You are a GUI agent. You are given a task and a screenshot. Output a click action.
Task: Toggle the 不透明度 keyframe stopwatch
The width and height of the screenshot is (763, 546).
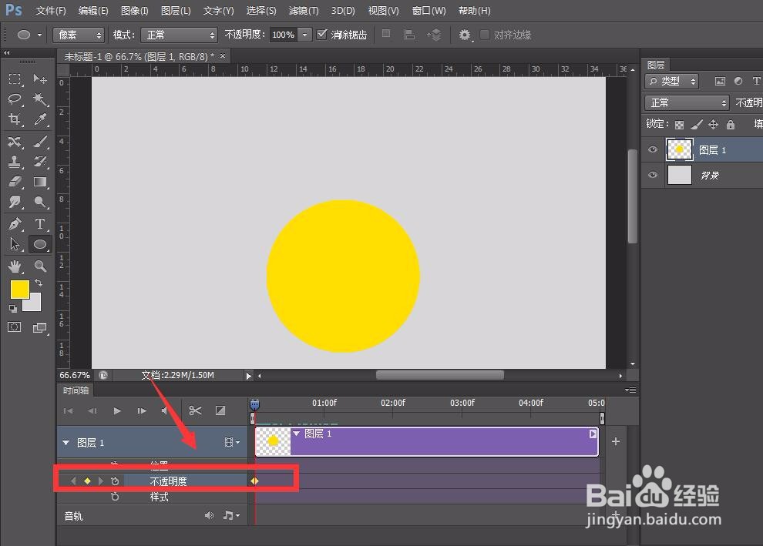[x=115, y=481]
